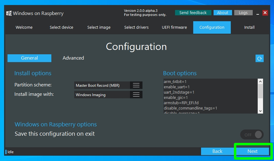
Task: Click the Windows on Raspberry logo icon
Action: point(9,13)
